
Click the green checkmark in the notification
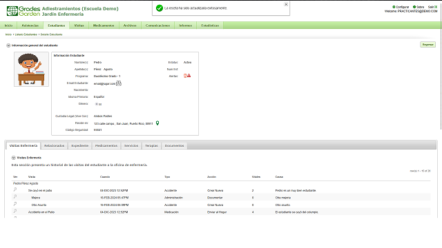(x=160, y=8)
